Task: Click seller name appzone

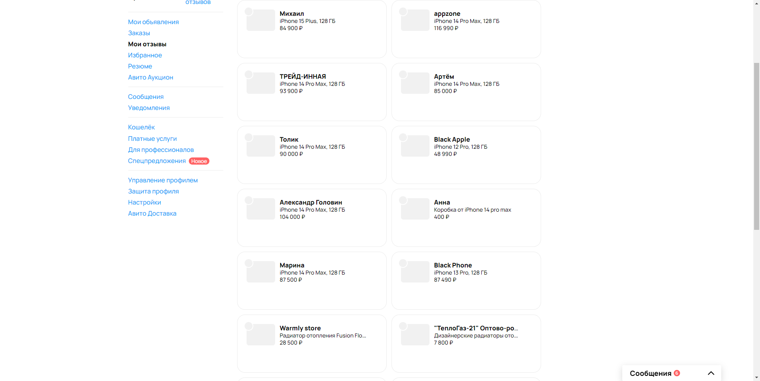Action: tap(447, 14)
